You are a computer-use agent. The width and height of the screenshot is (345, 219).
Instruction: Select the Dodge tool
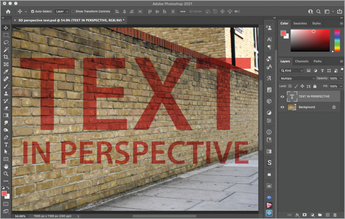point(6,130)
